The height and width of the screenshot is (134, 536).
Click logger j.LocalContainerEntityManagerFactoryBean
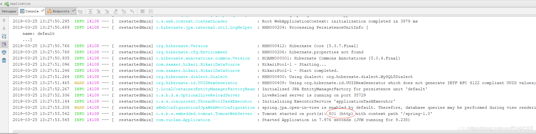(205, 89)
